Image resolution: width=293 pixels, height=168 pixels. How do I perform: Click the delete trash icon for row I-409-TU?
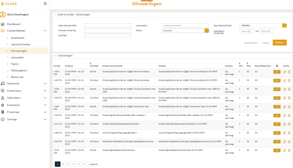[x=289, y=81]
